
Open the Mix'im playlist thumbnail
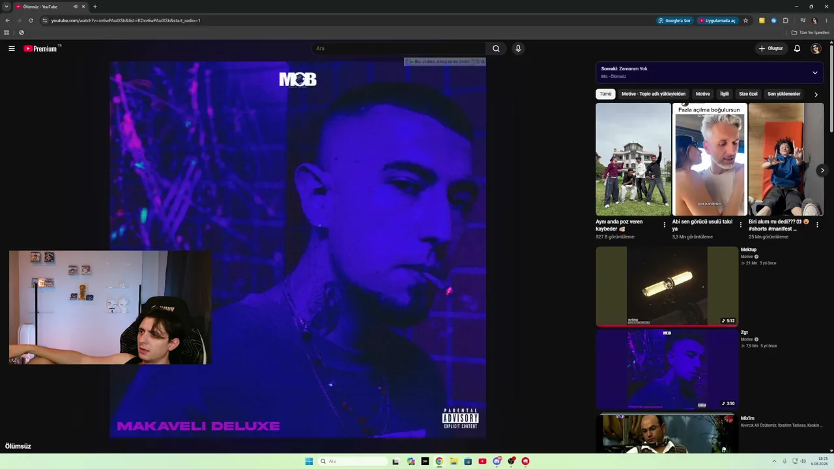click(667, 433)
